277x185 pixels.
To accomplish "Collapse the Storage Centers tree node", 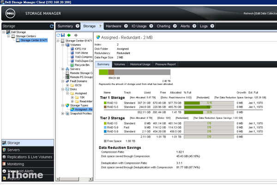I will (x=8, y=36).
